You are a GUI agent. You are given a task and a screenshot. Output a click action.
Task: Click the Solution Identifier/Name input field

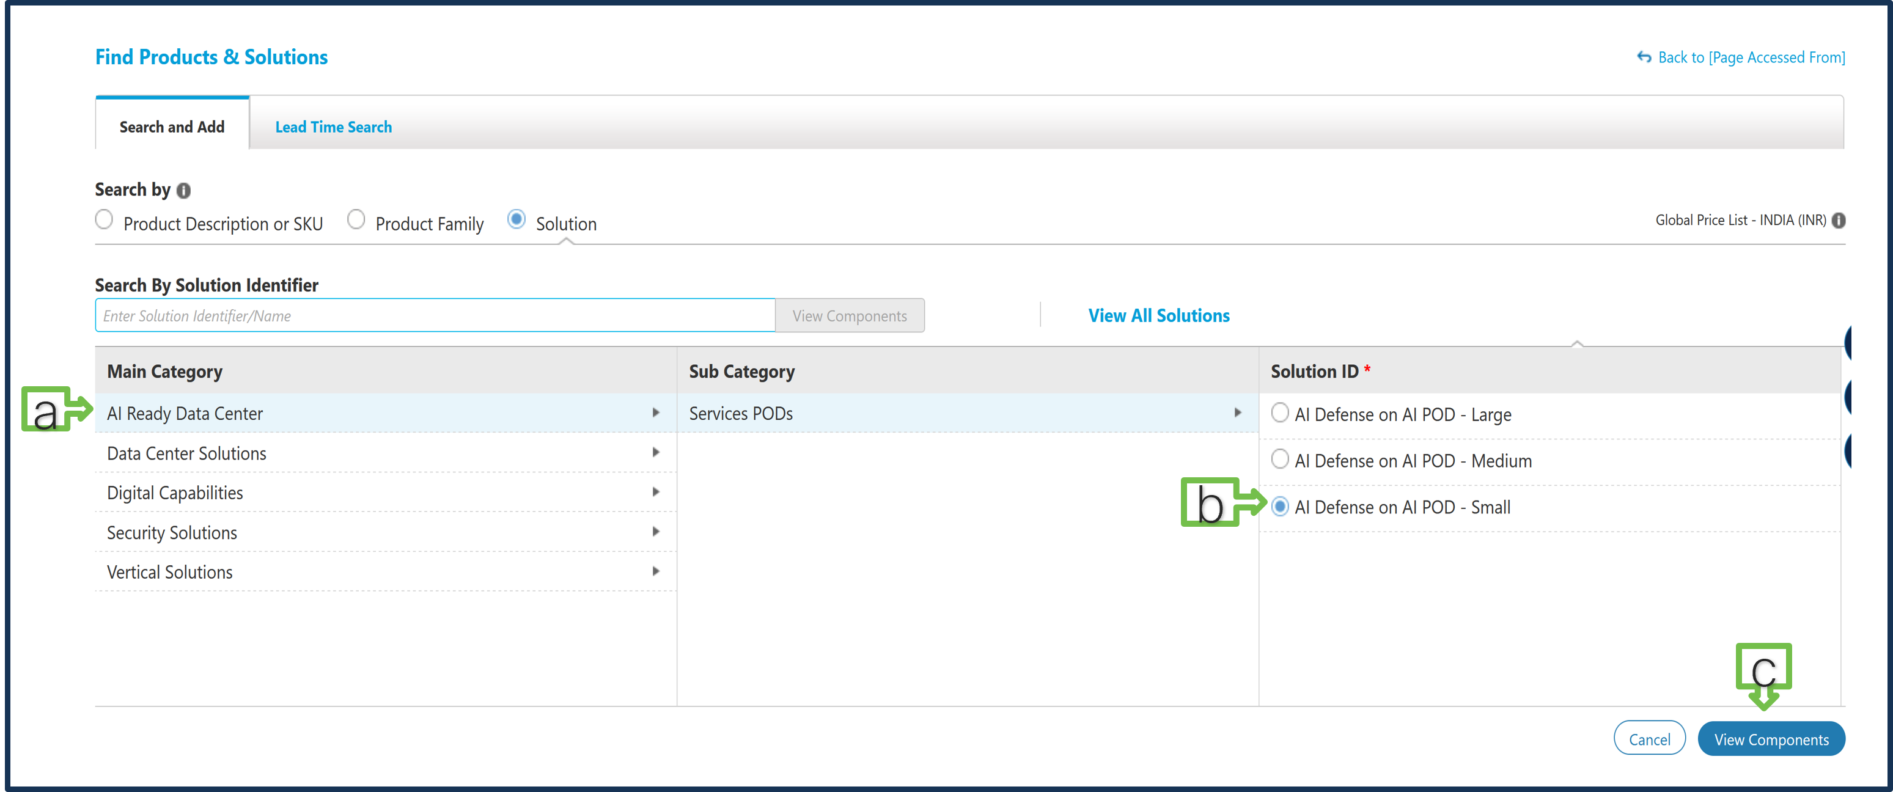pyautogui.click(x=433, y=315)
